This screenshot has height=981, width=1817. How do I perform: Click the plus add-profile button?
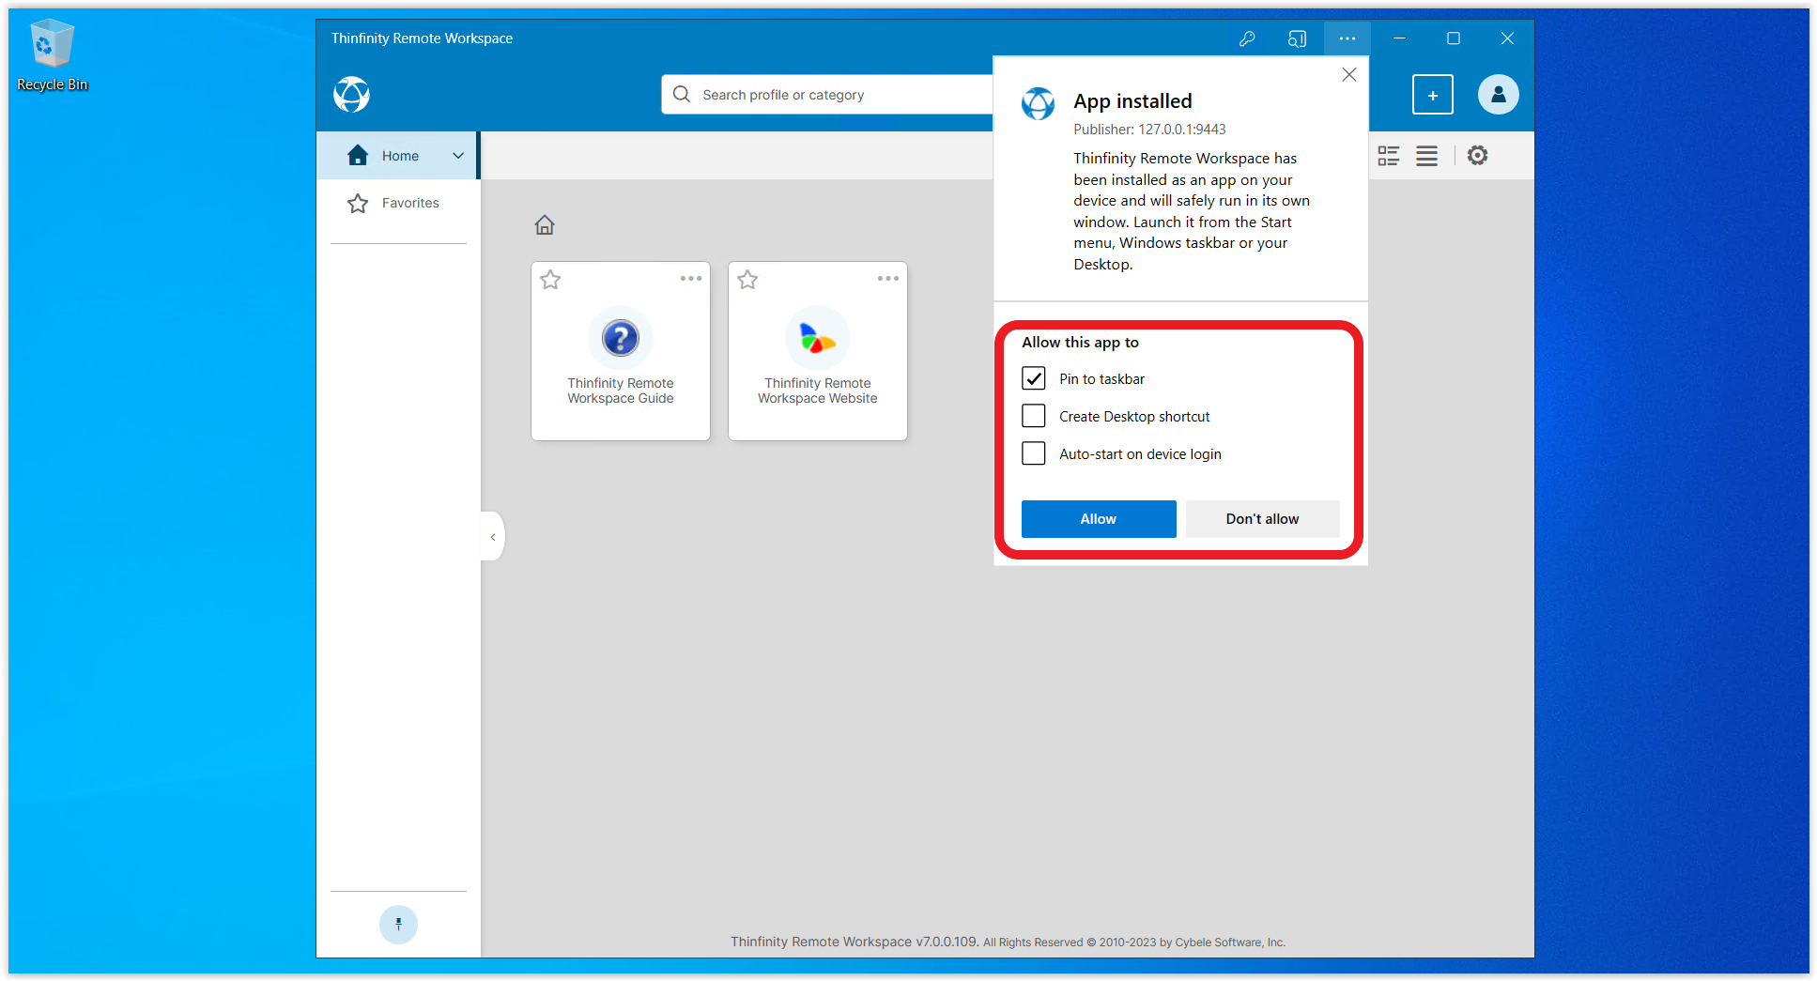pos(1432,95)
